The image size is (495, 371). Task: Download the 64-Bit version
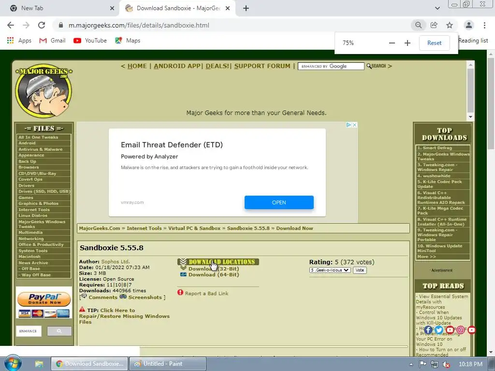(214, 274)
